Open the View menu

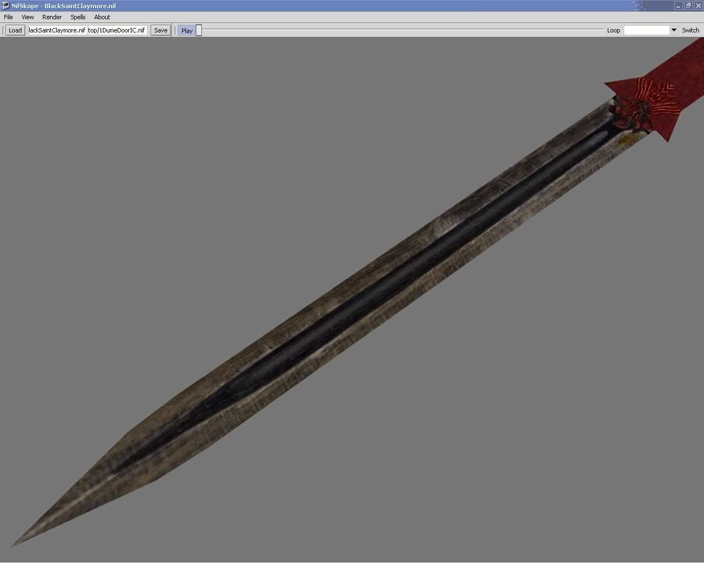28,17
